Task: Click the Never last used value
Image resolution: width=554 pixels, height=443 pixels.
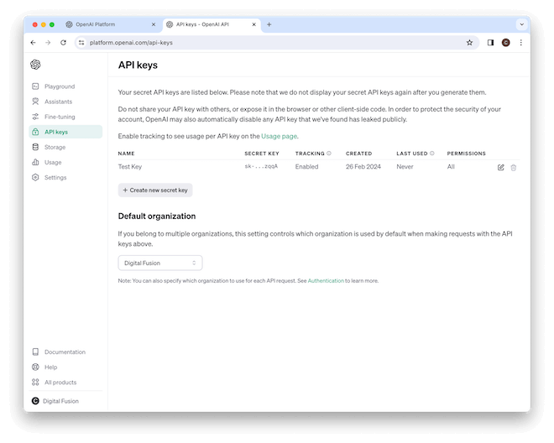Action: pyautogui.click(x=405, y=167)
